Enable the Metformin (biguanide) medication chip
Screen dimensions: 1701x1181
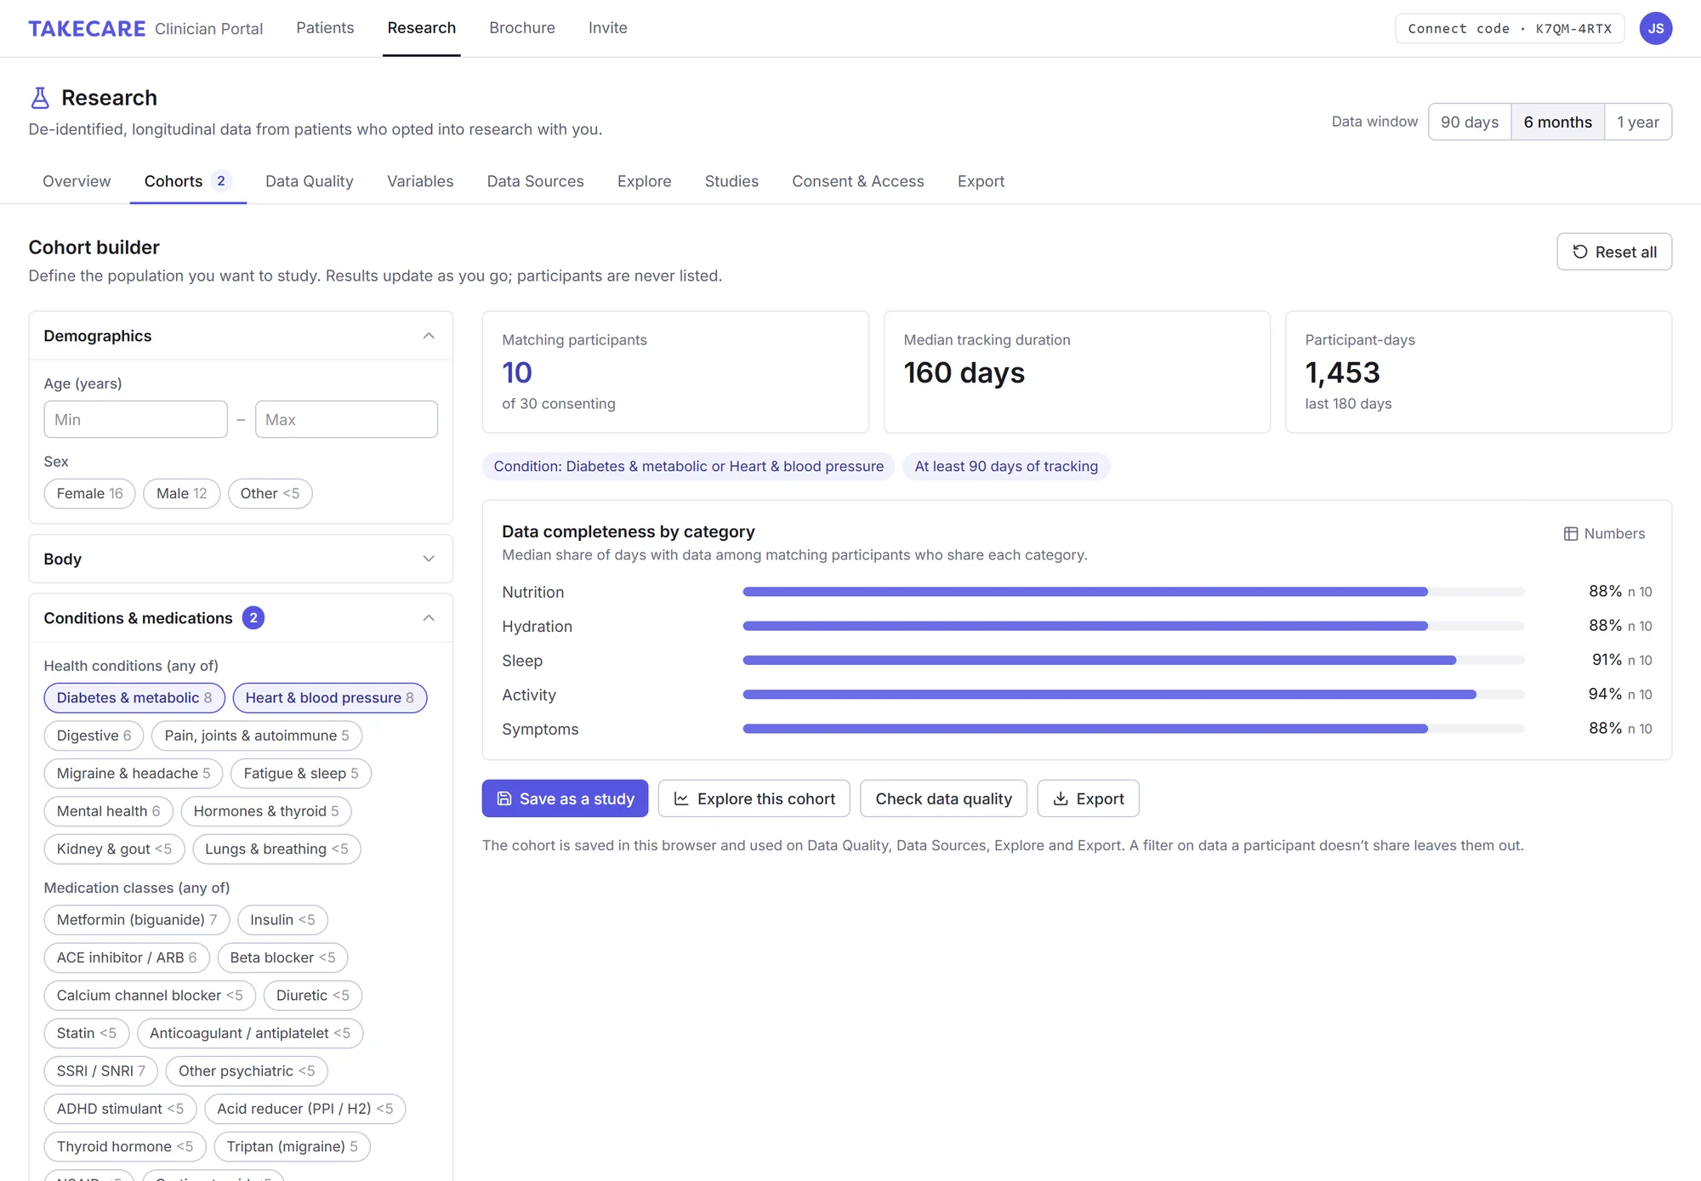137,920
